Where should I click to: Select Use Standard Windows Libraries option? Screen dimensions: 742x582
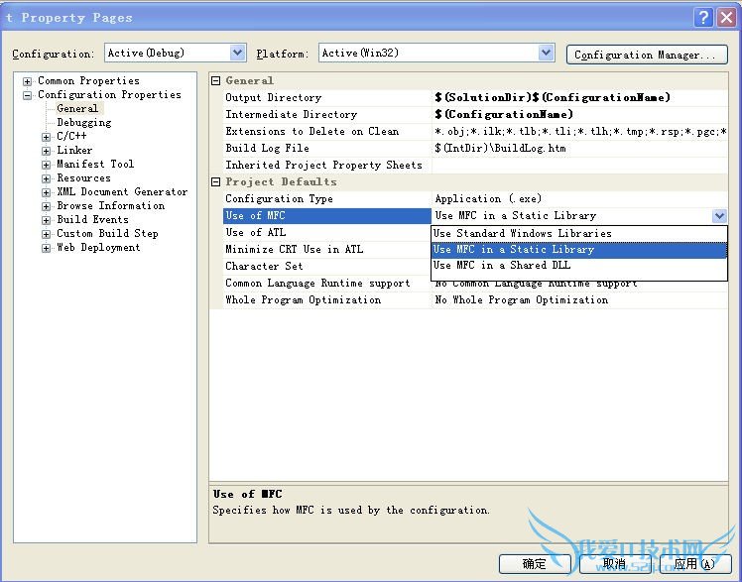point(522,234)
